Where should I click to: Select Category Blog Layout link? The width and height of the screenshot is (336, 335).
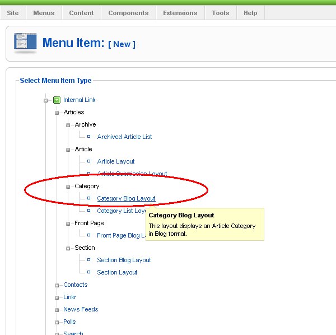126,198
